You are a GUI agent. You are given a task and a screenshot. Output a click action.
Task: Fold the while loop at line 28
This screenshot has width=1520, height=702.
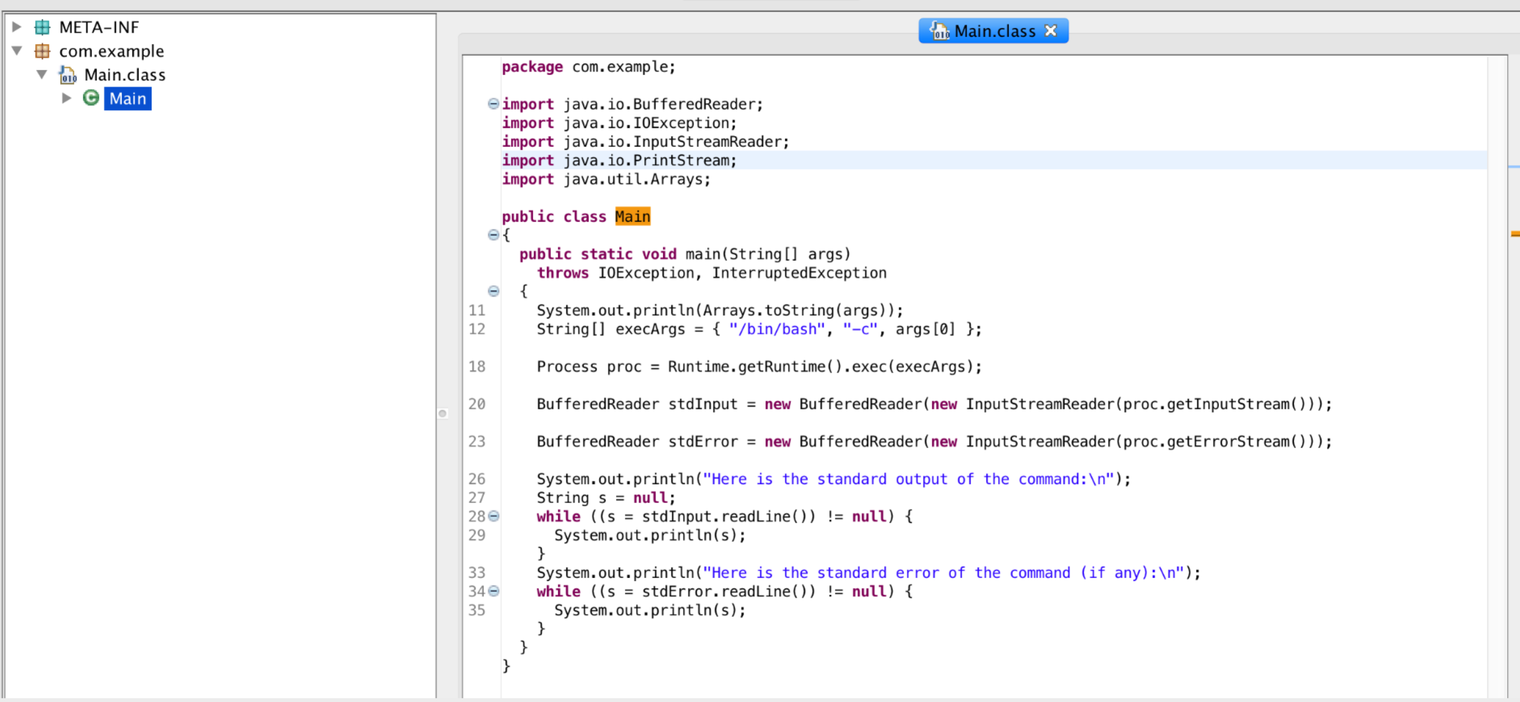tap(494, 516)
